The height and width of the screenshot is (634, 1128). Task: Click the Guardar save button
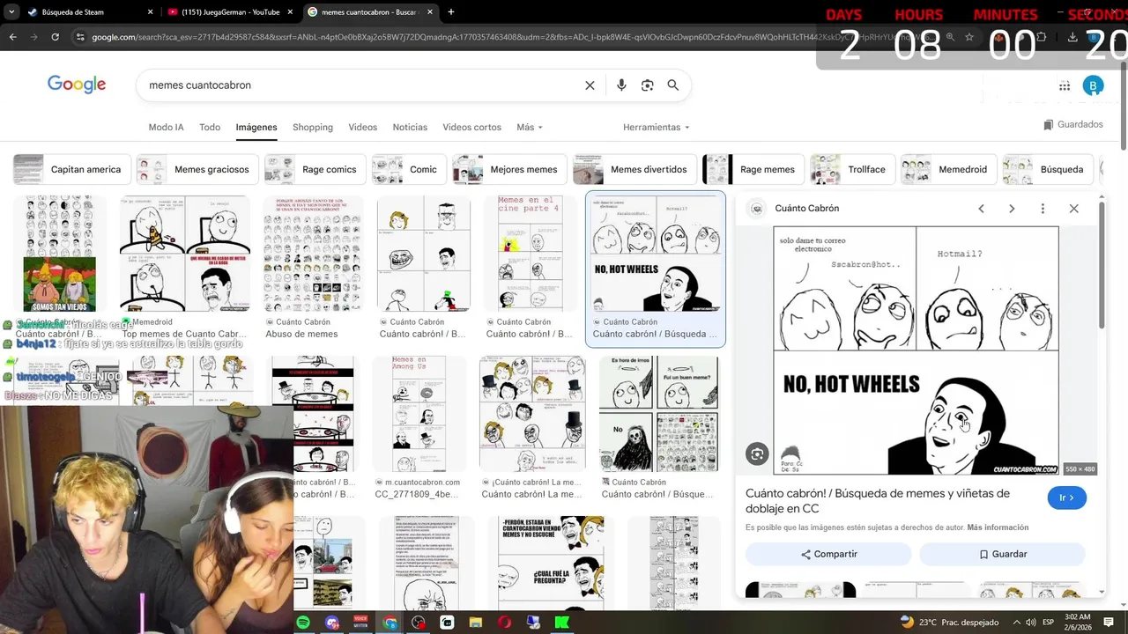coord(1002,554)
